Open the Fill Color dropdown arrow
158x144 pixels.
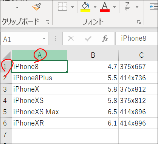pyautogui.click(x=95, y=7)
